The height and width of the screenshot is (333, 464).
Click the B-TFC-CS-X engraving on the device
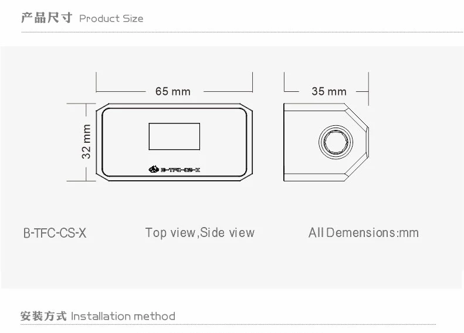180,170
